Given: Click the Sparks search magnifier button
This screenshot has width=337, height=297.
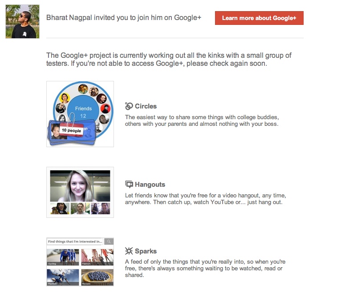Looking at the screenshot, I should [x=109, y=241].
